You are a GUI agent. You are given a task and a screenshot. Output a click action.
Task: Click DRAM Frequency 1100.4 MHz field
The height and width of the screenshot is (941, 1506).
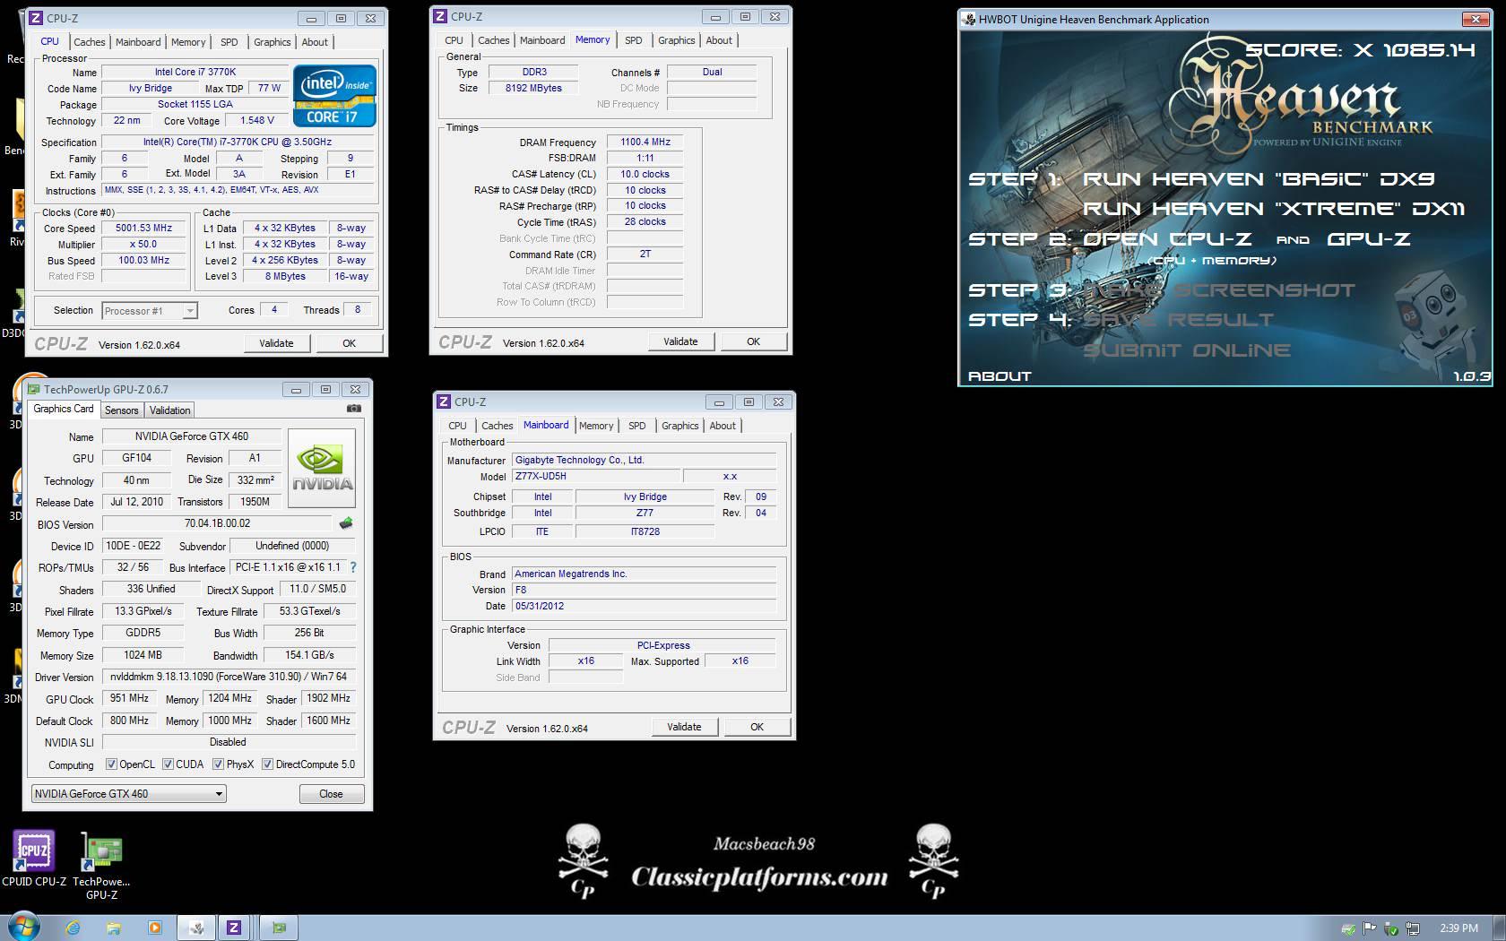coord(645,142)
